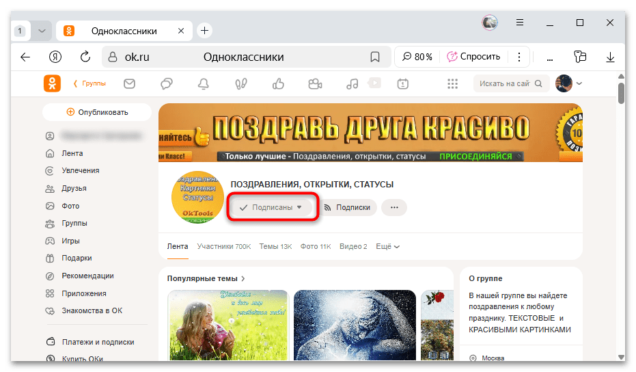Open Знакомства в ОК in the sidebar

pos(92,310)
